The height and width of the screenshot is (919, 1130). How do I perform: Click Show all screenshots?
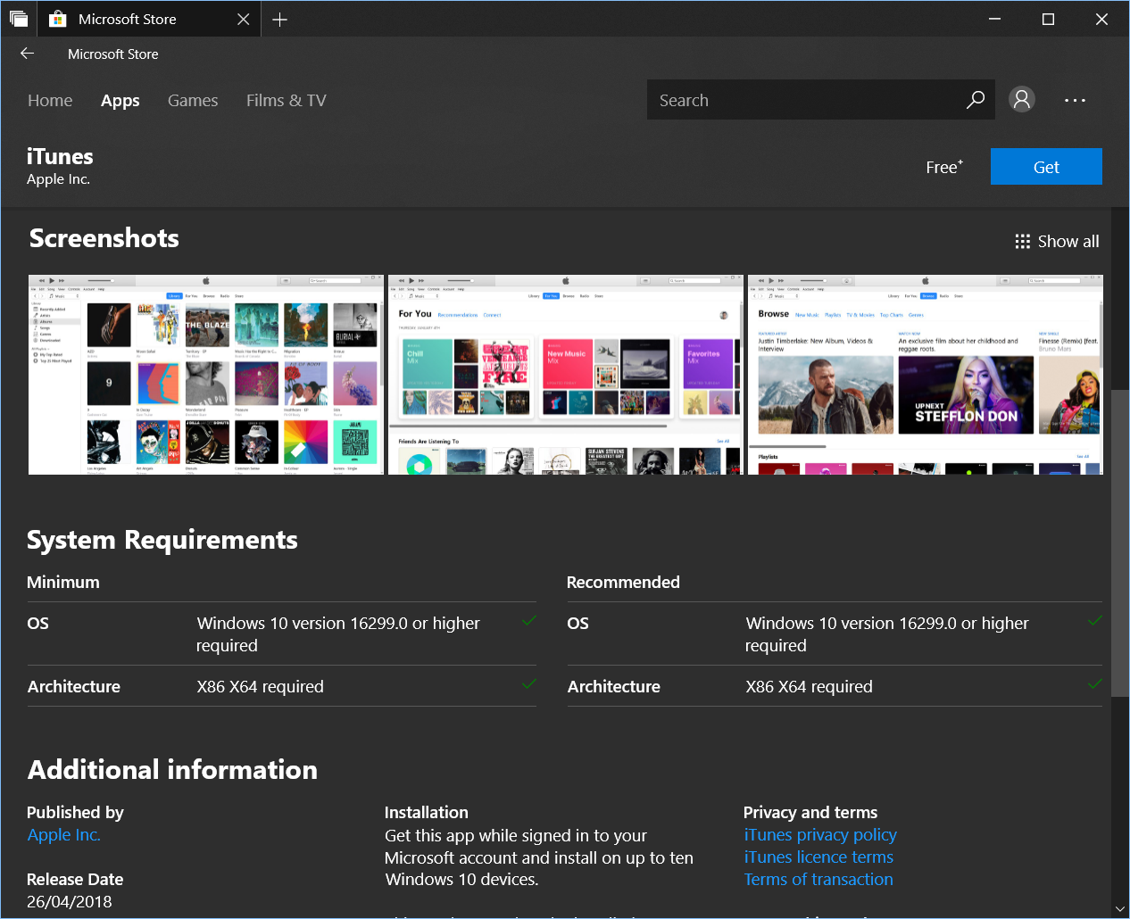click(1057, 242)
